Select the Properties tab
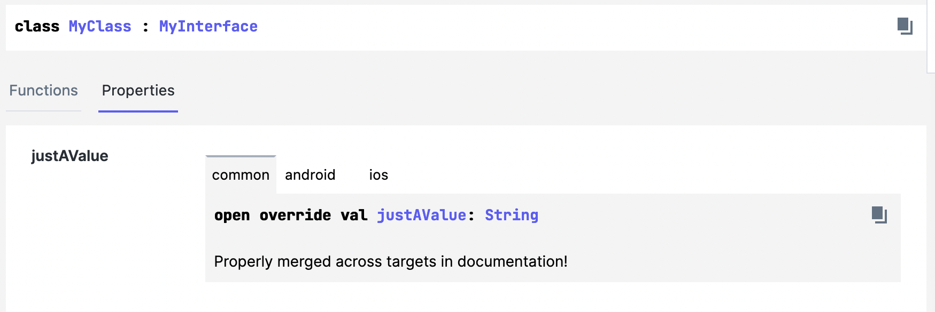 coord(138,91)
